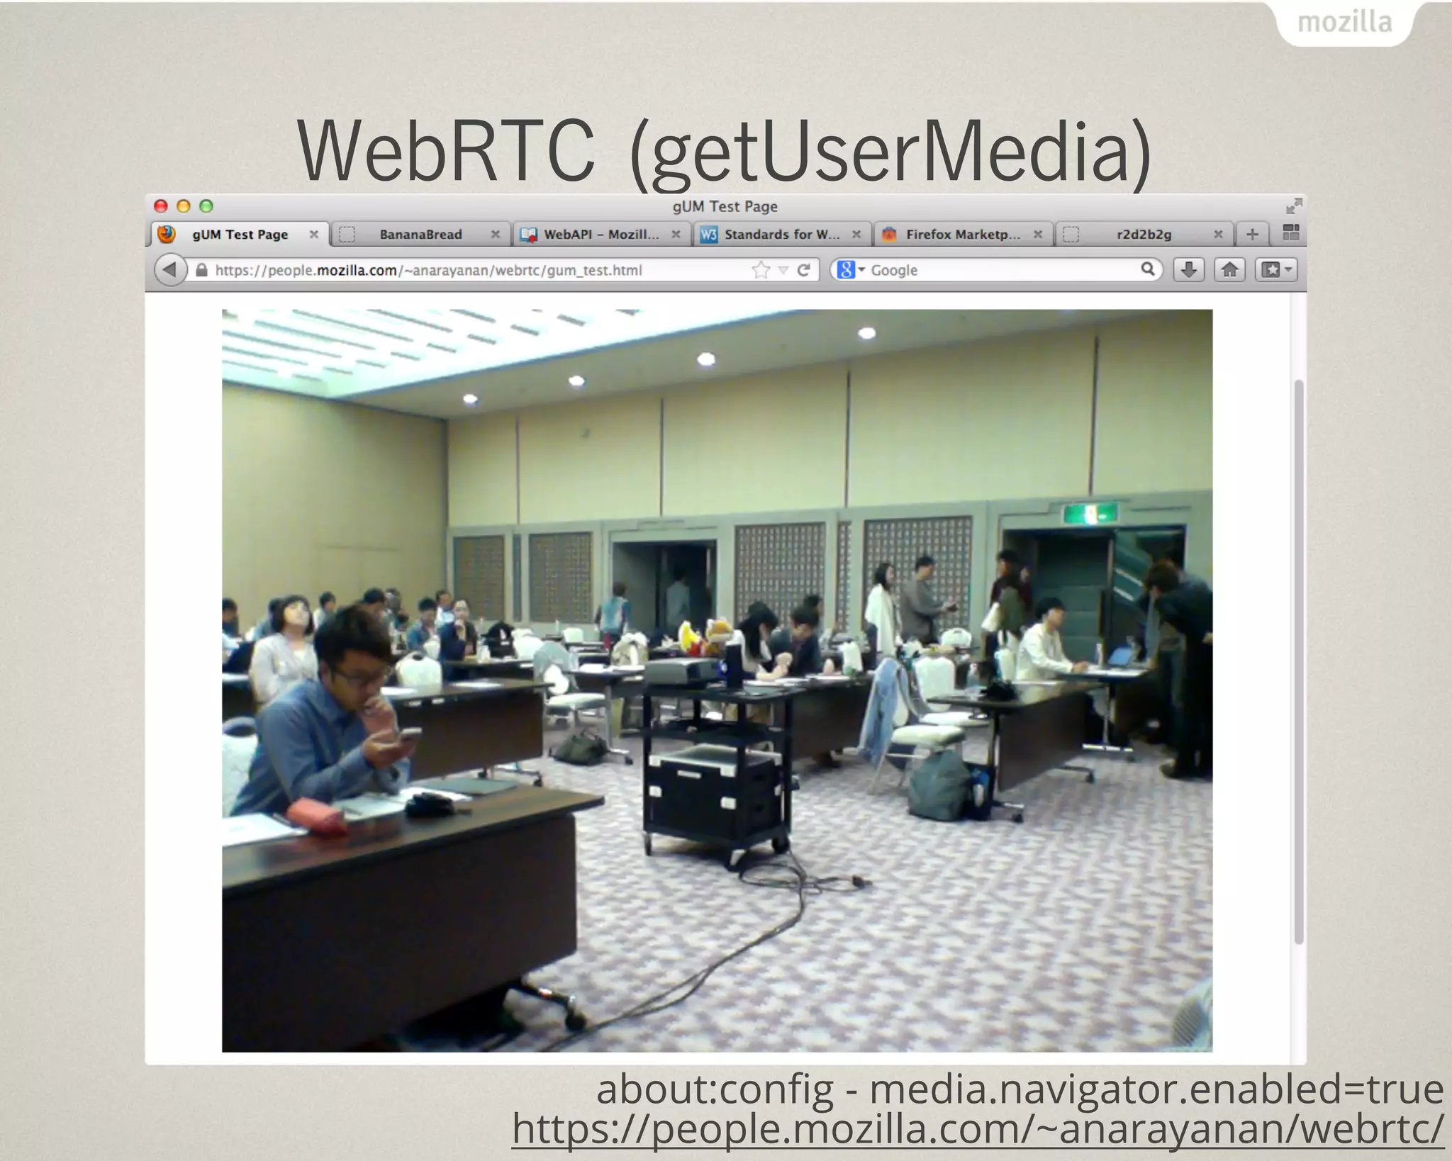Open a new tab with plus button
The width and height of the screenshot is (1452, 1161).
[1253, 234]
